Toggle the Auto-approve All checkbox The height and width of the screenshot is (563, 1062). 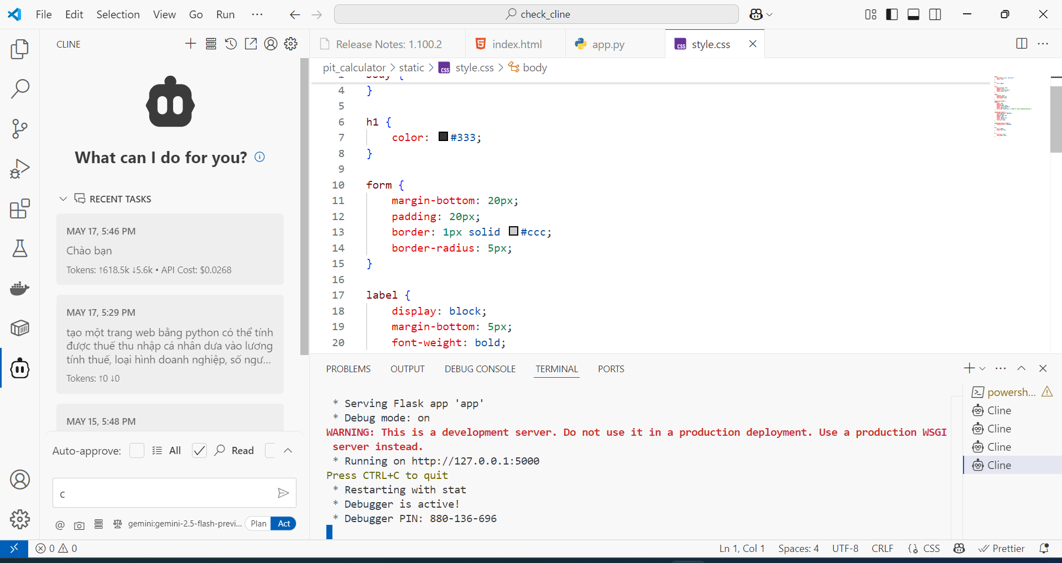click(x=137, y=450)
